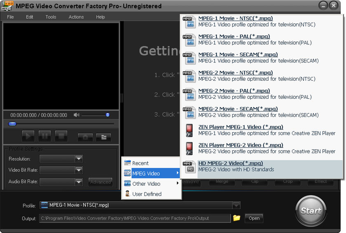Open the Video Bit Rate dropdown
Screen dimensions: 346x233
tap(79, 170)
